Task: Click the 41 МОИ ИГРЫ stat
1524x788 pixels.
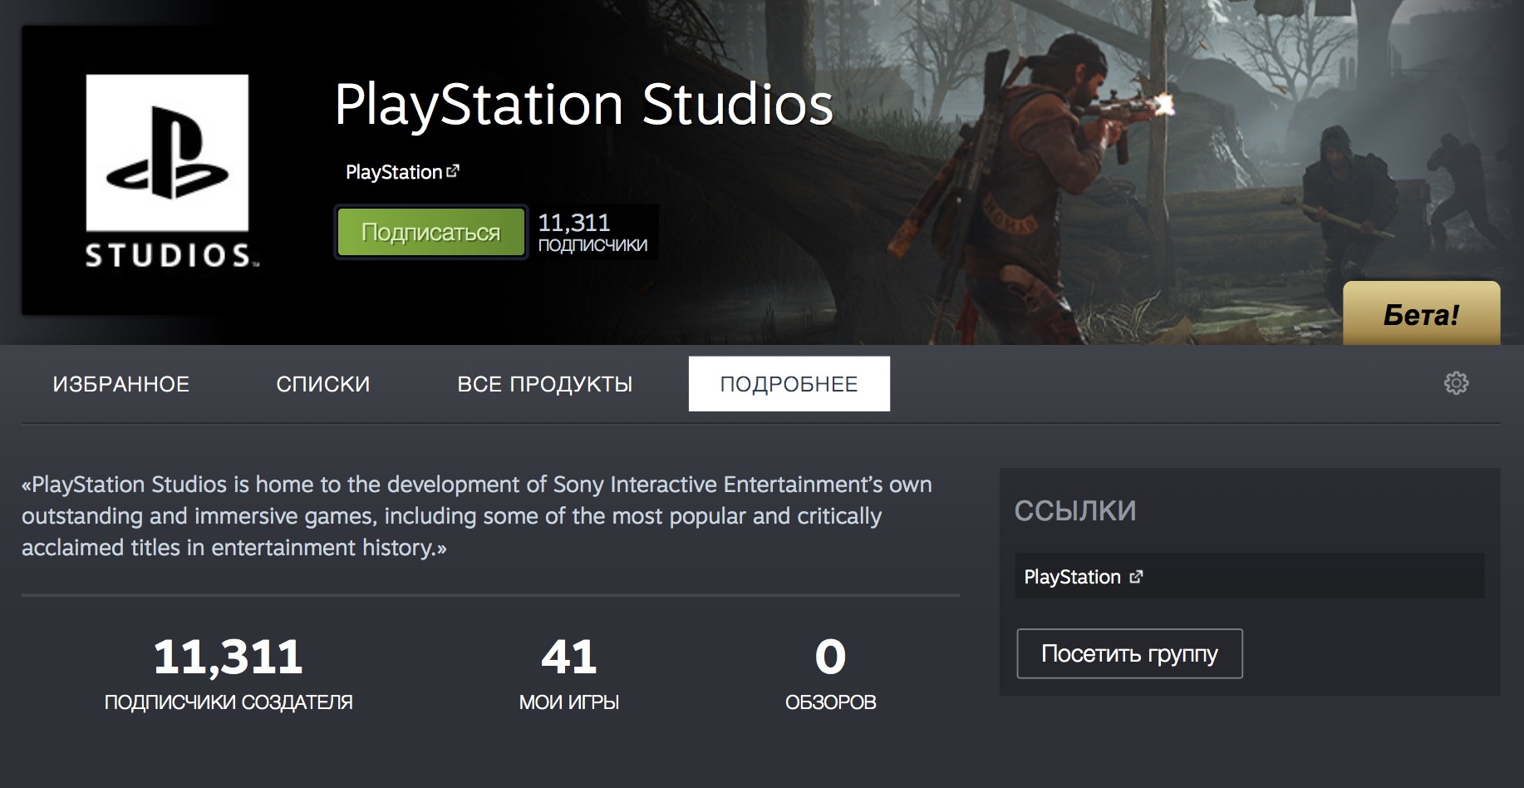Action: tap(569, 673)
